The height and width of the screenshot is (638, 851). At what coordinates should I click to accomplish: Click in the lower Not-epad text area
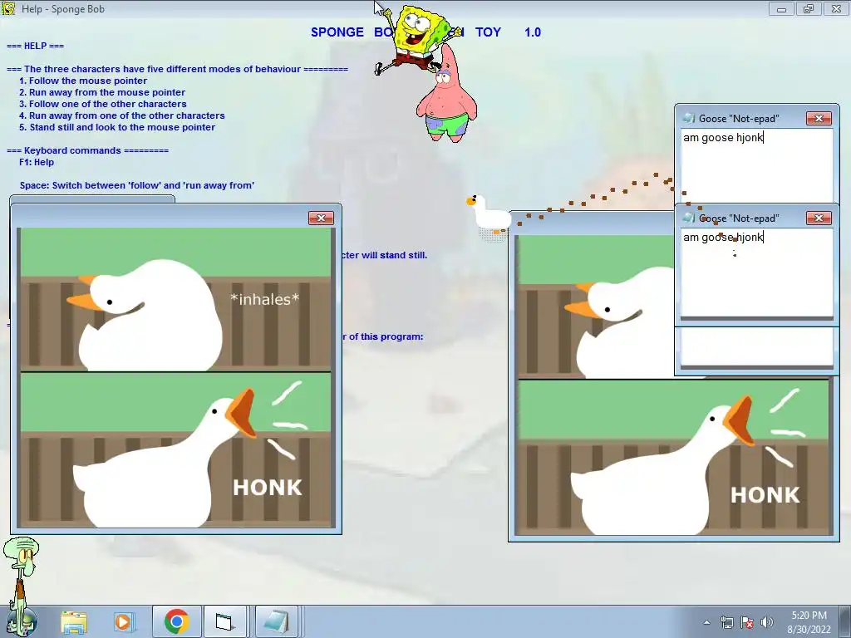coord(756,272)
